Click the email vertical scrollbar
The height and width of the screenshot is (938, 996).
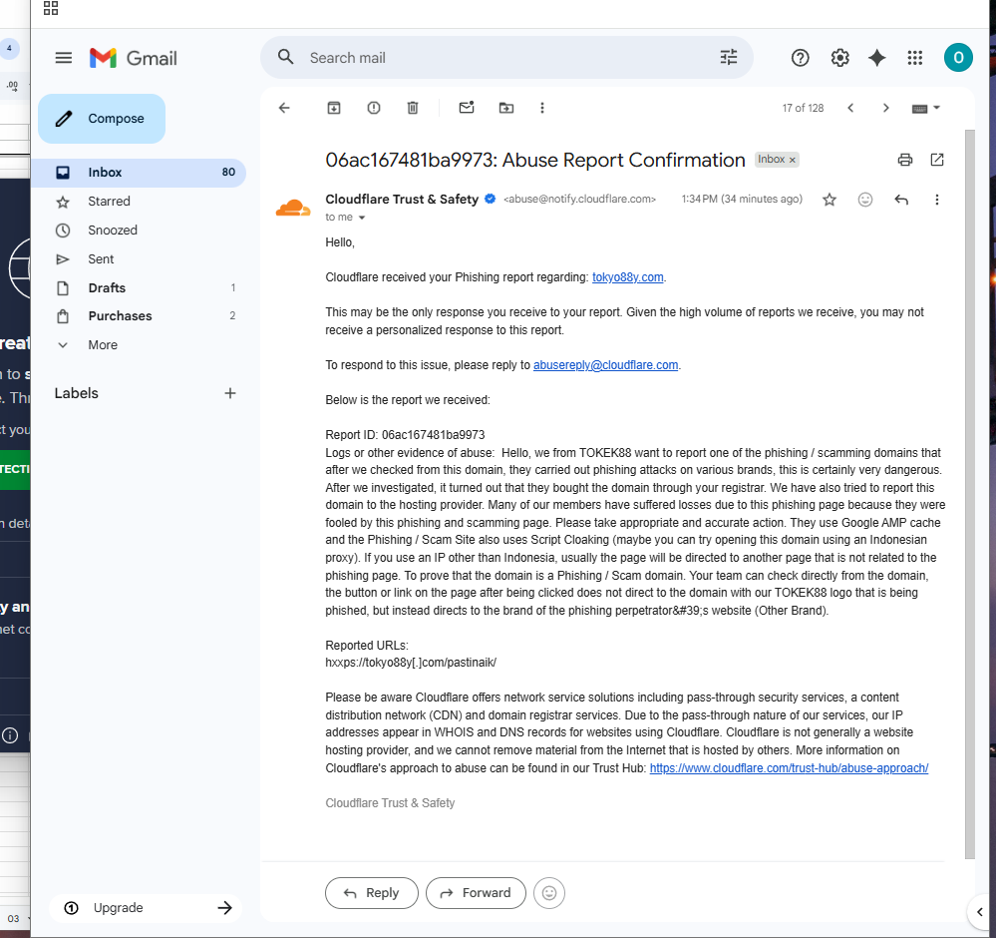pos(969,494)
